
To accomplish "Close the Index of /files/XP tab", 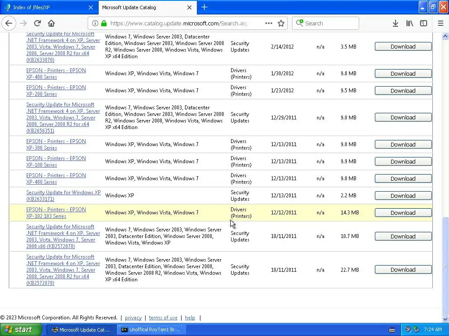I will [90, 7].
